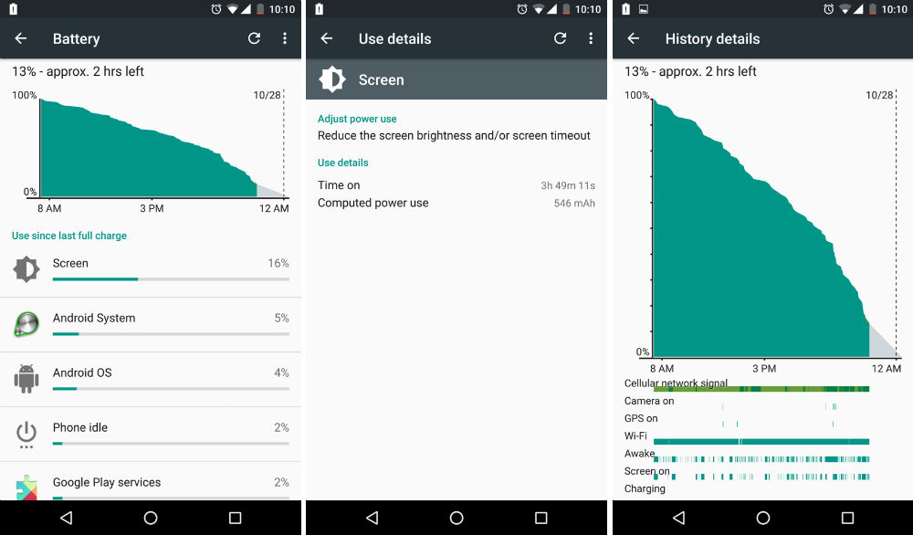Image resolution: width=913 pixels, height=535 pixels.
Task: Tap the Home button in the left phone
Action: click(x=151, y=518)
